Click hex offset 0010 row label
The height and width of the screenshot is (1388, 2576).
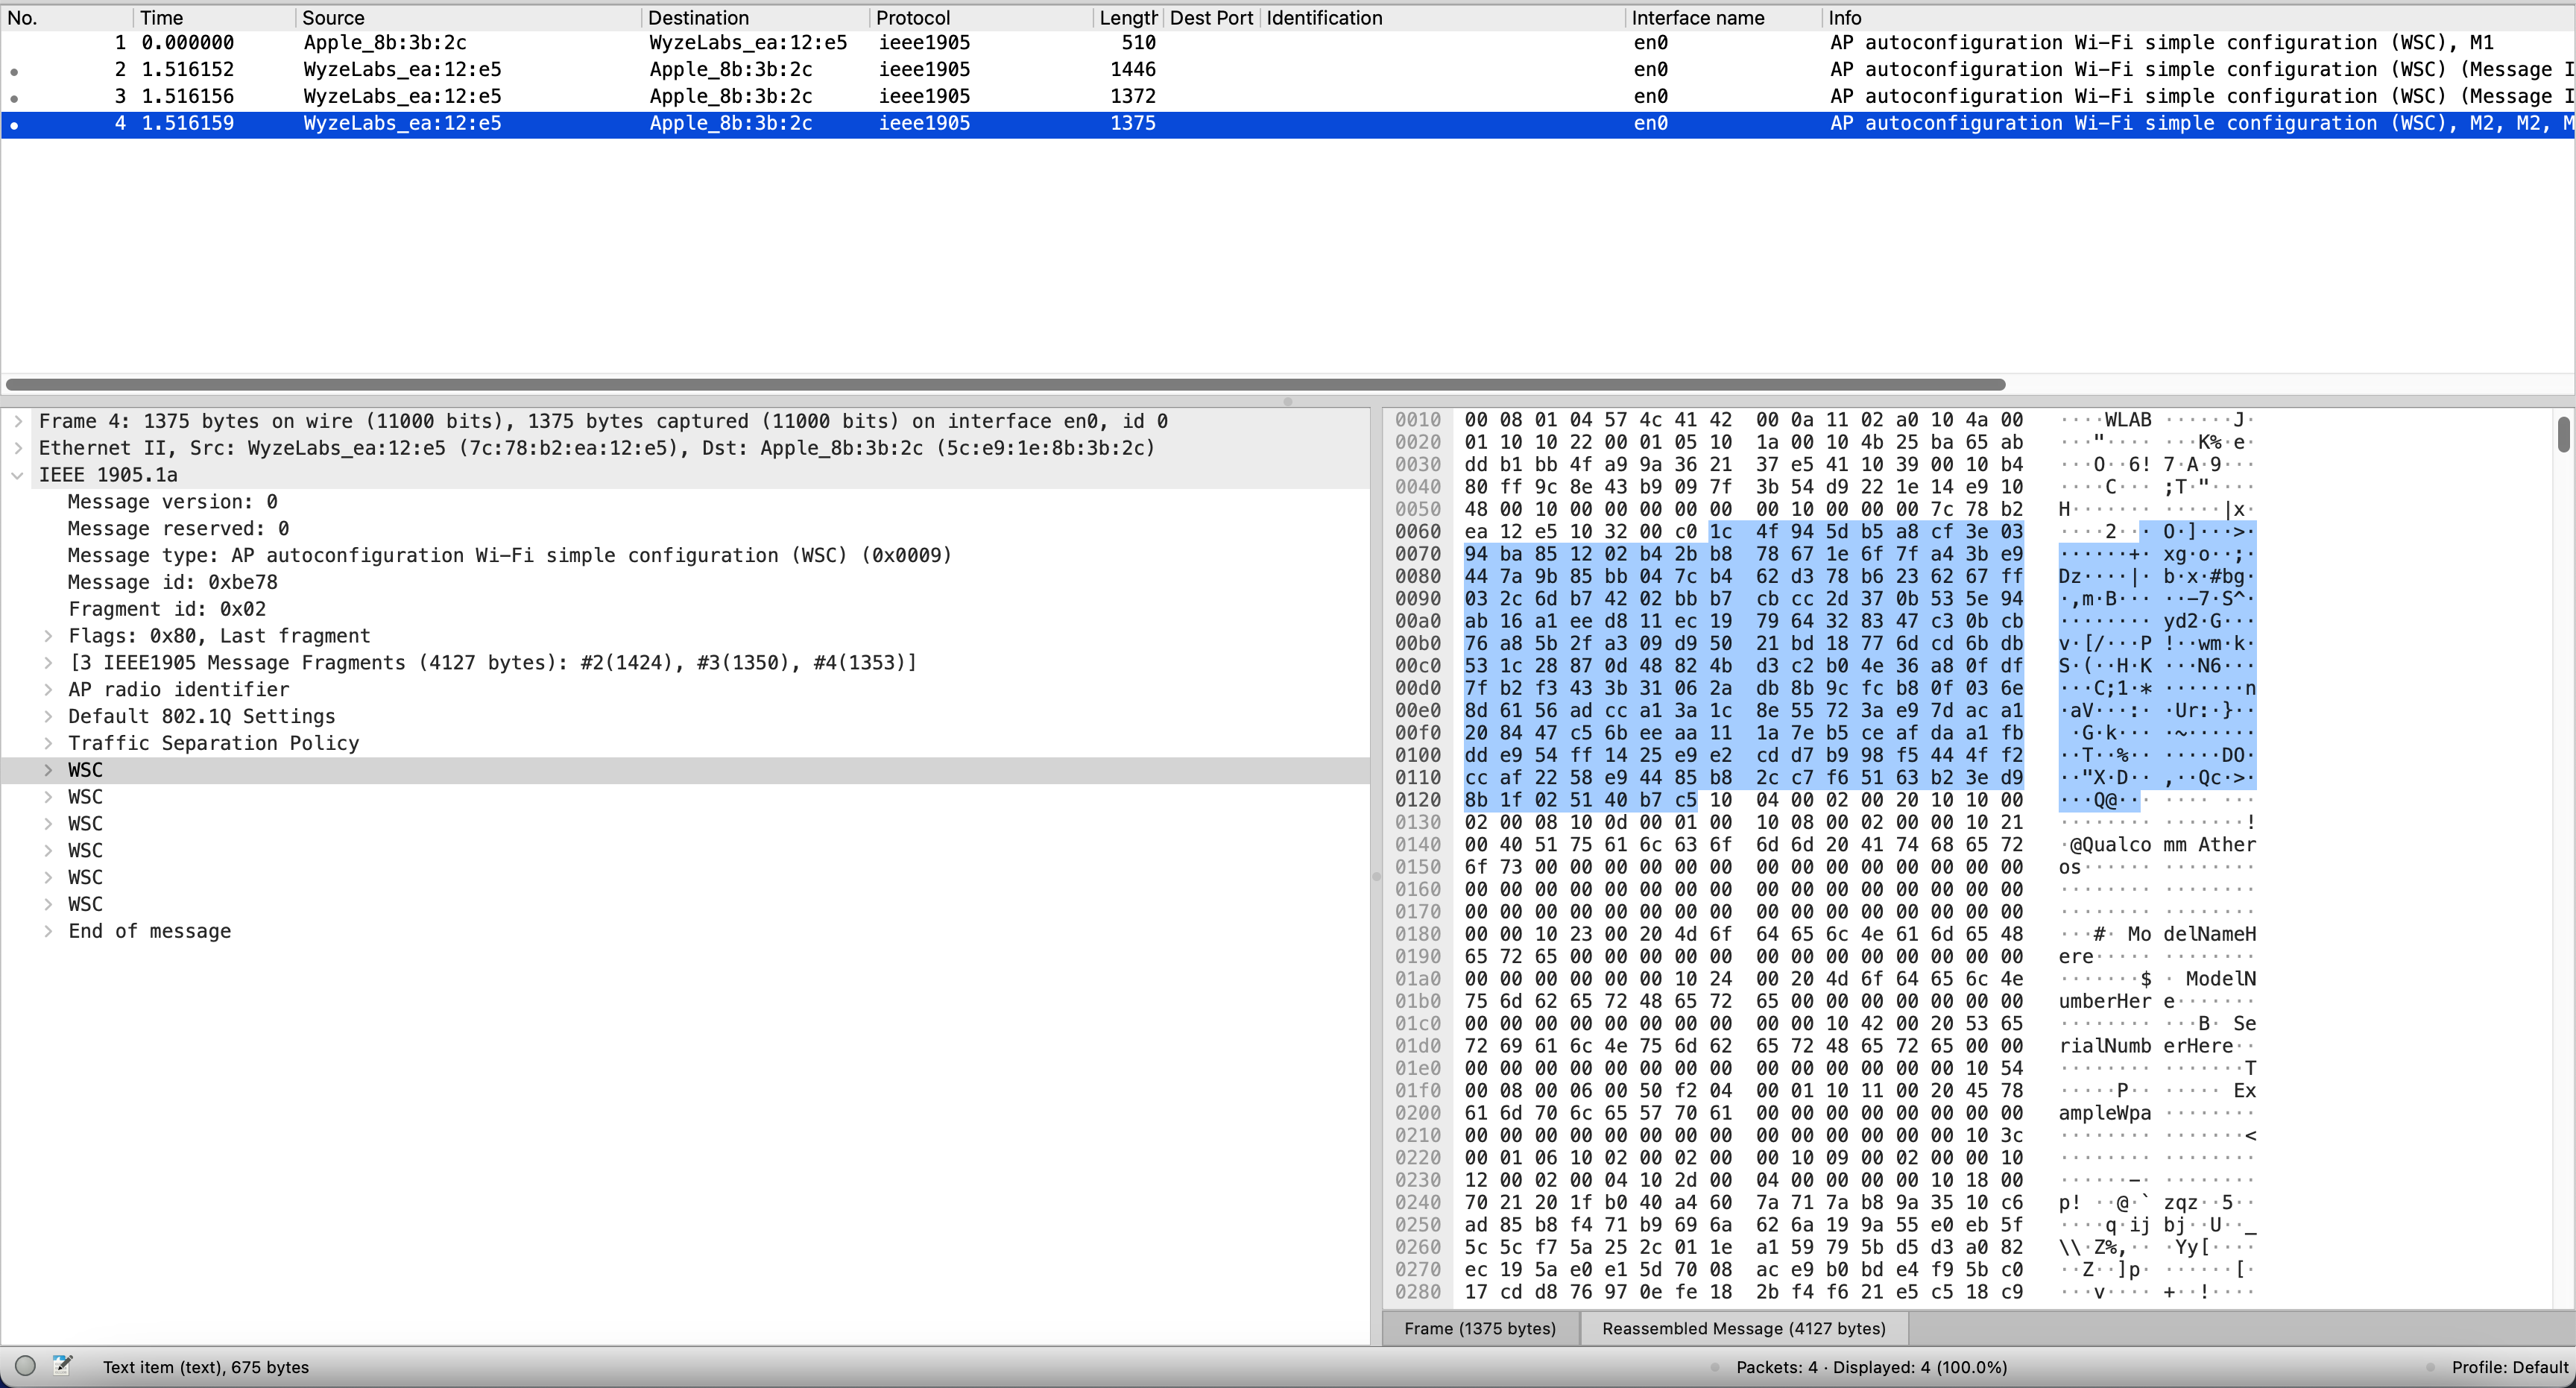coord(1418,420)
